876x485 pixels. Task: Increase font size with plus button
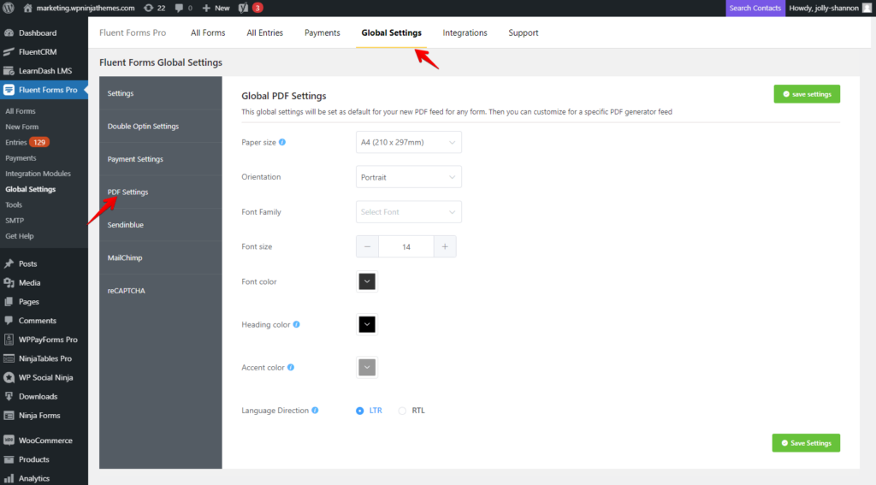445,246
